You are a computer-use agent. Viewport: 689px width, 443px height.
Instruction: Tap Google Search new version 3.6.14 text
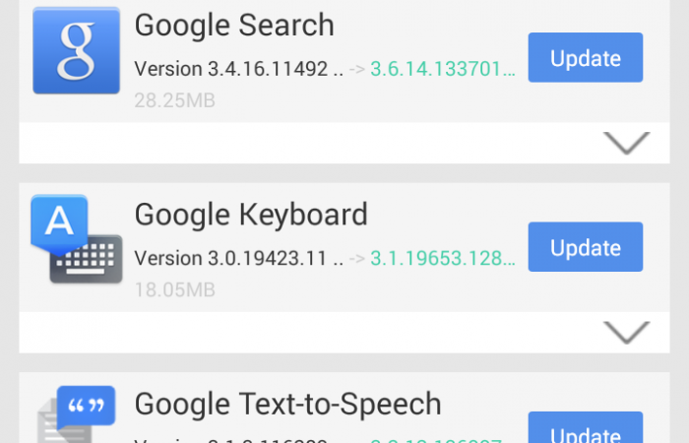(x=443, y=69)
